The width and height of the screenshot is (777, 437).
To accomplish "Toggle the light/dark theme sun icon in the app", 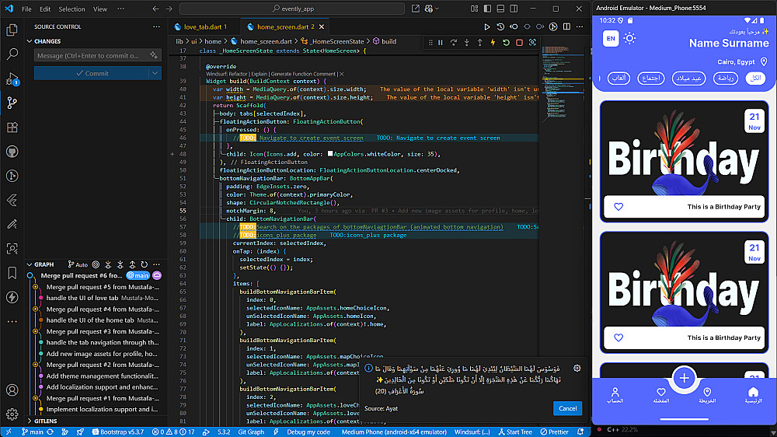I will click(x=630, y=39).
